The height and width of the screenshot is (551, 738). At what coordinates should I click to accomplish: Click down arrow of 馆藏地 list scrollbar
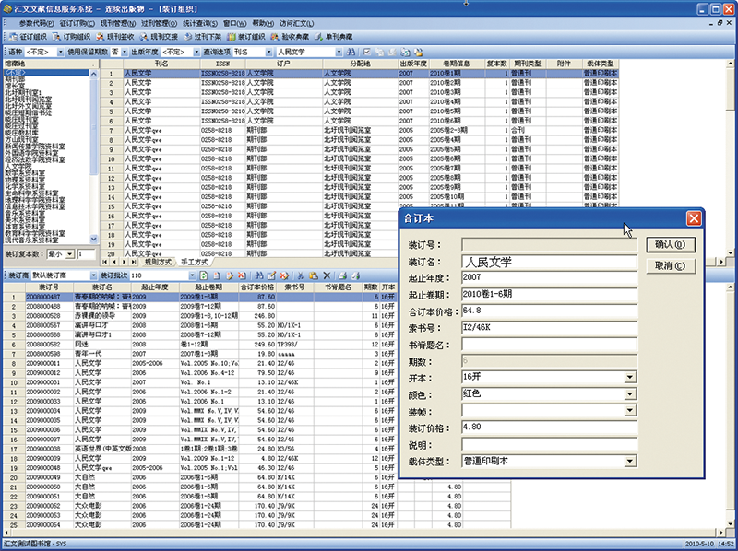[93, 240]
